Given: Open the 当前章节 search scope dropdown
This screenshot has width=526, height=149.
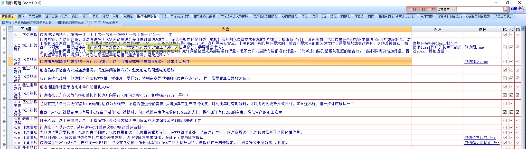Looking at the screenshot, I should pyautogui.click(x=446, y=9).
